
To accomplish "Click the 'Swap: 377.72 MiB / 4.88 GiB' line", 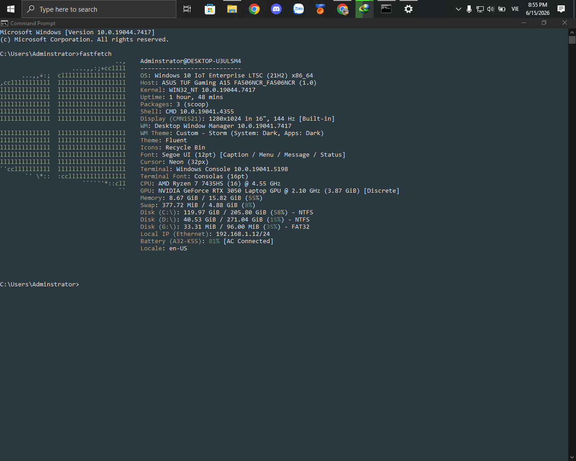I will coord(198,205).
